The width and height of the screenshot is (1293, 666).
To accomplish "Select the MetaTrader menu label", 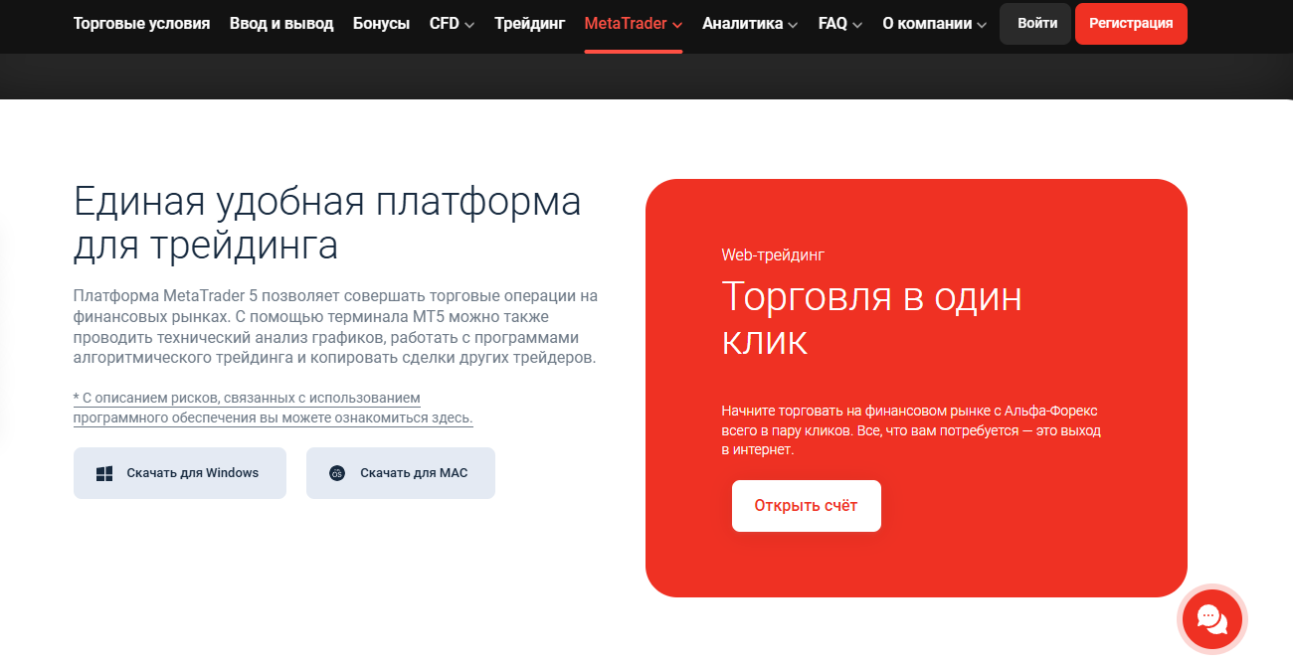I will pos(626,24).
